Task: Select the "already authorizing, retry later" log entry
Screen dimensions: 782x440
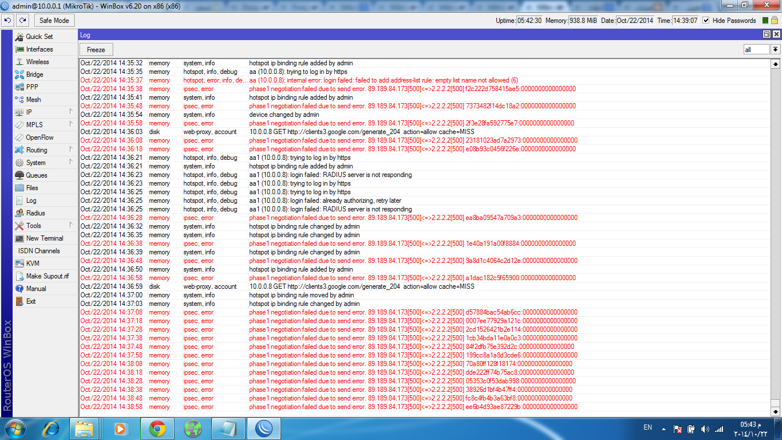Action: (425, 201)
